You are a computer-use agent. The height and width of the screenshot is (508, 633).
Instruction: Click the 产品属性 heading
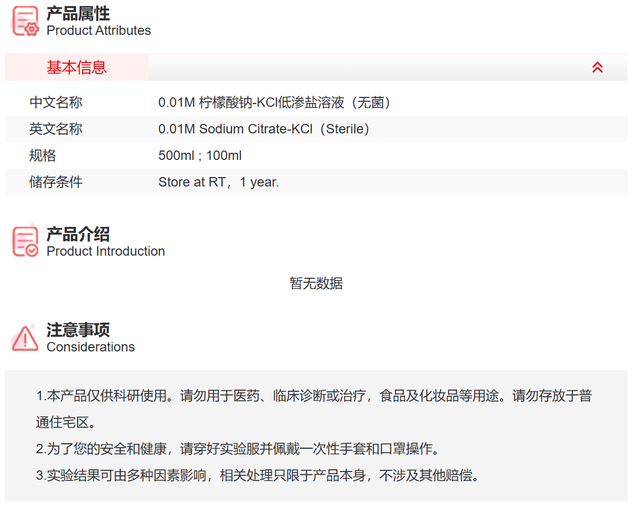[78, 13]
